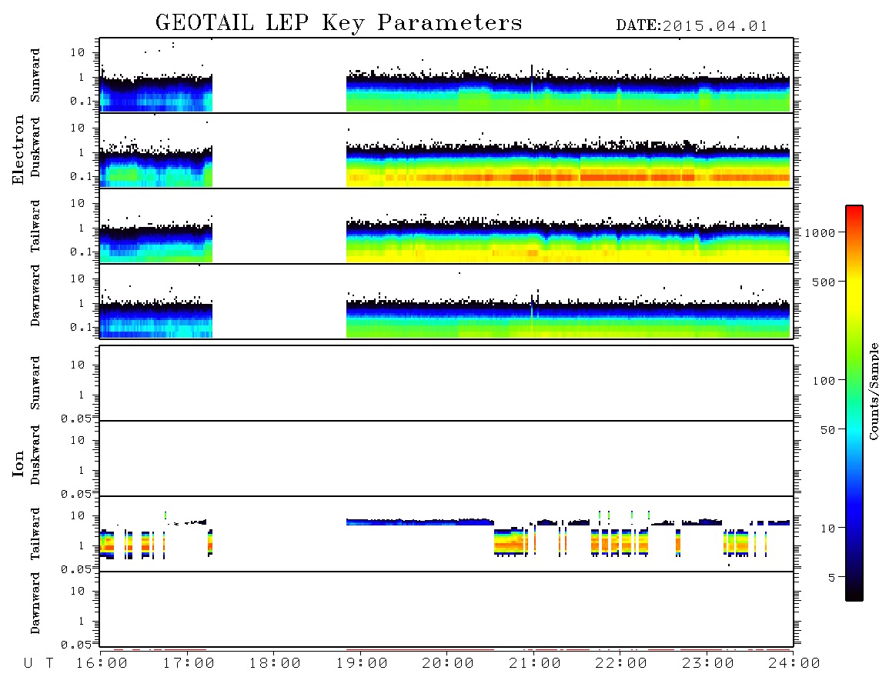This screenshot has height=677, width=879.
Task: Click the colorbar's '5' tick value
Action: (831, 577)
